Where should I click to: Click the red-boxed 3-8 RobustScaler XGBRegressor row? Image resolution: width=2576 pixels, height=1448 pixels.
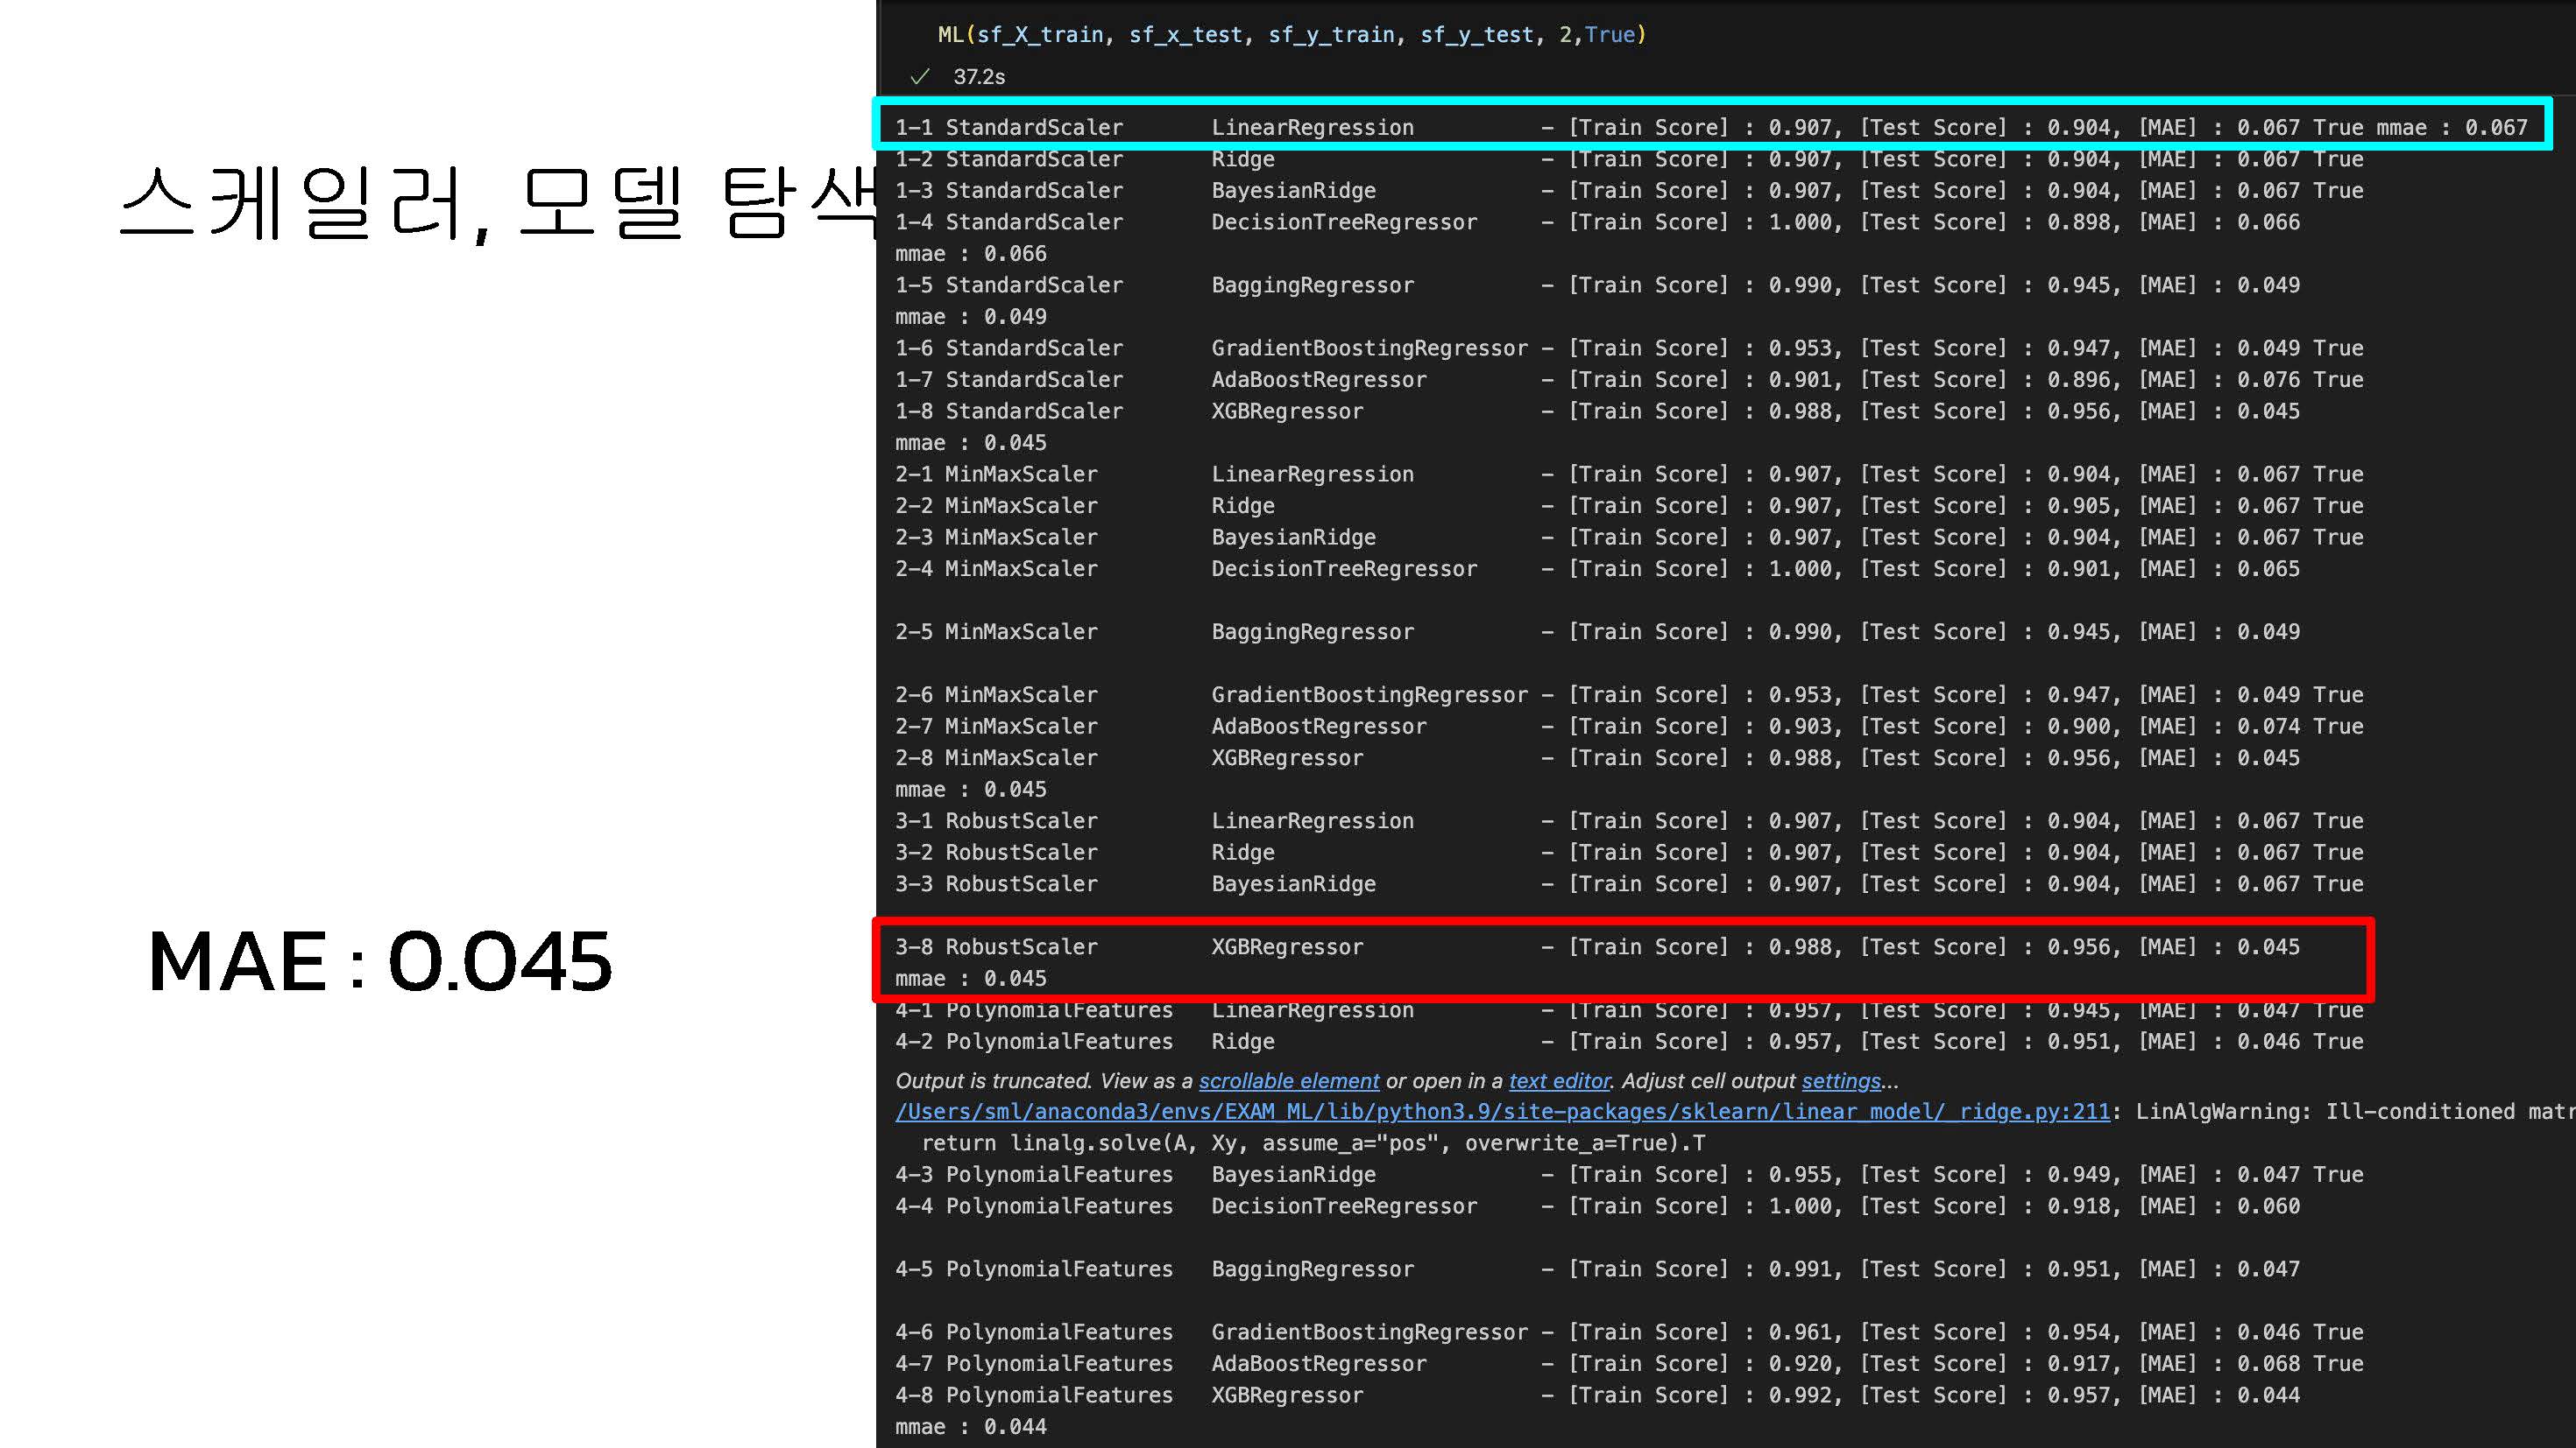[1596, 946]
